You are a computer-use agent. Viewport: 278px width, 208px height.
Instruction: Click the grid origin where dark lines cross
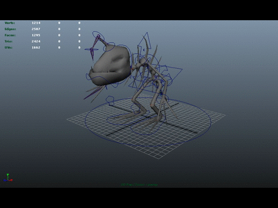147,117
